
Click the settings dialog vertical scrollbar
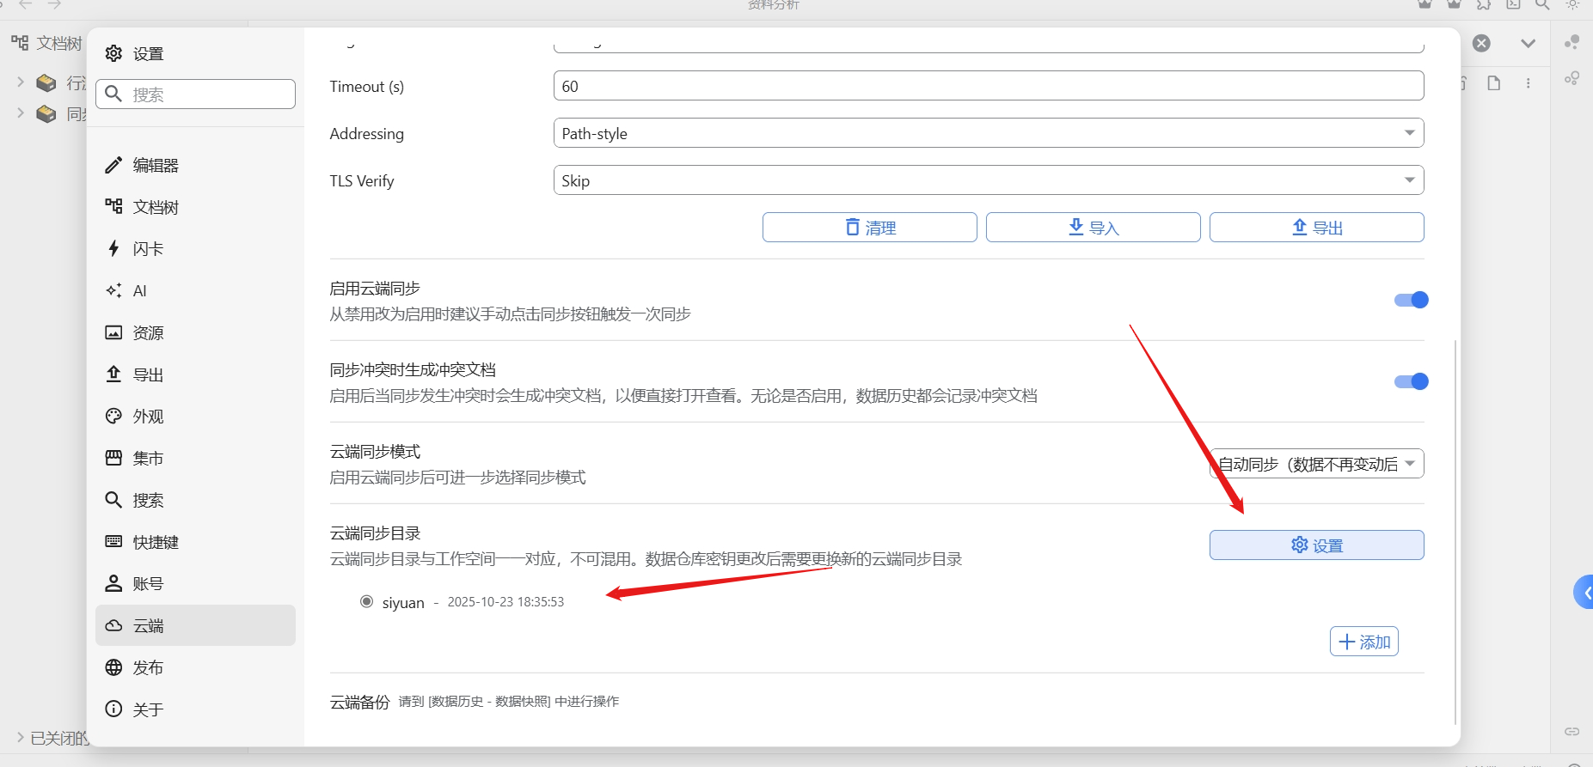click(x=1455, y=533)
